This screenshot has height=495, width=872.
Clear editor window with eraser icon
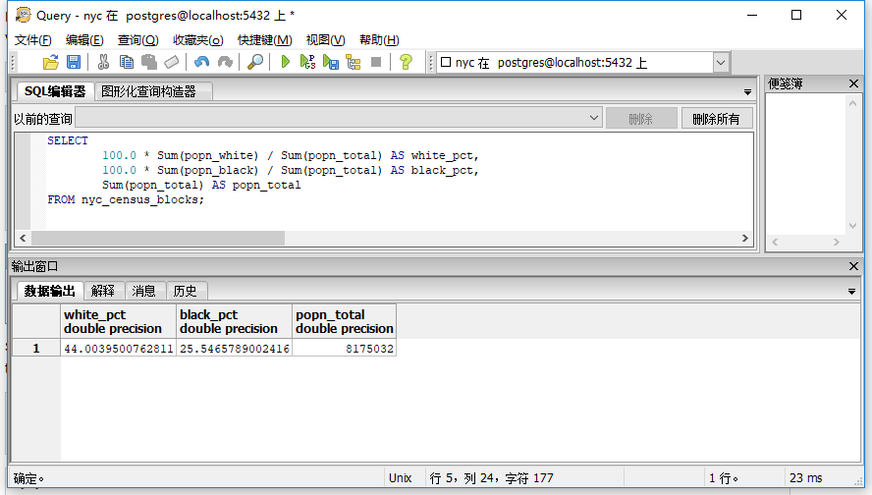point(172,62)
